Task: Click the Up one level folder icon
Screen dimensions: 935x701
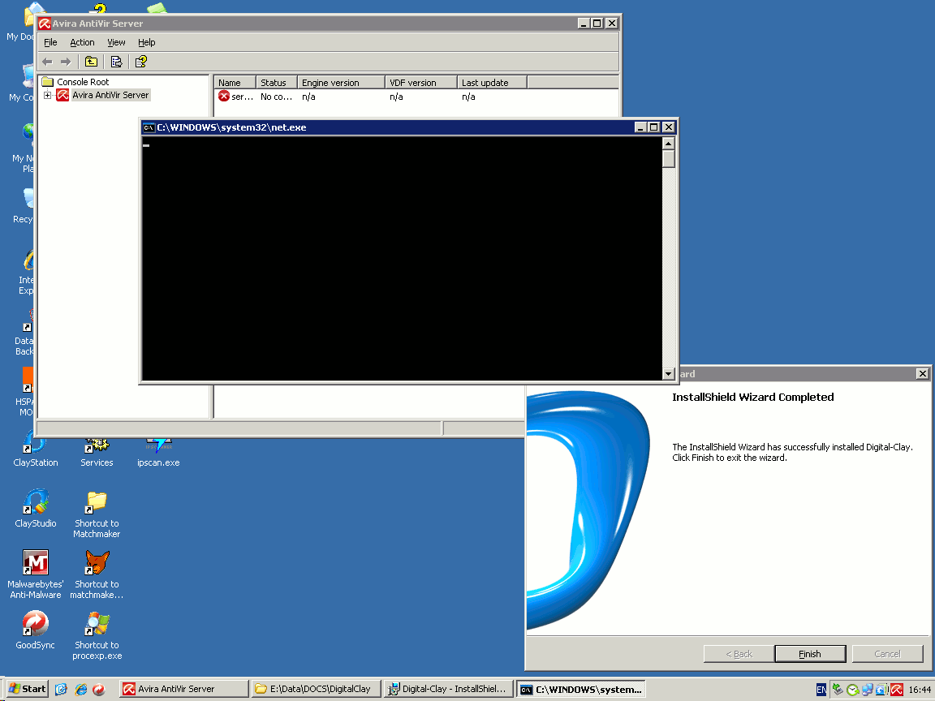Action: point(91,62)
